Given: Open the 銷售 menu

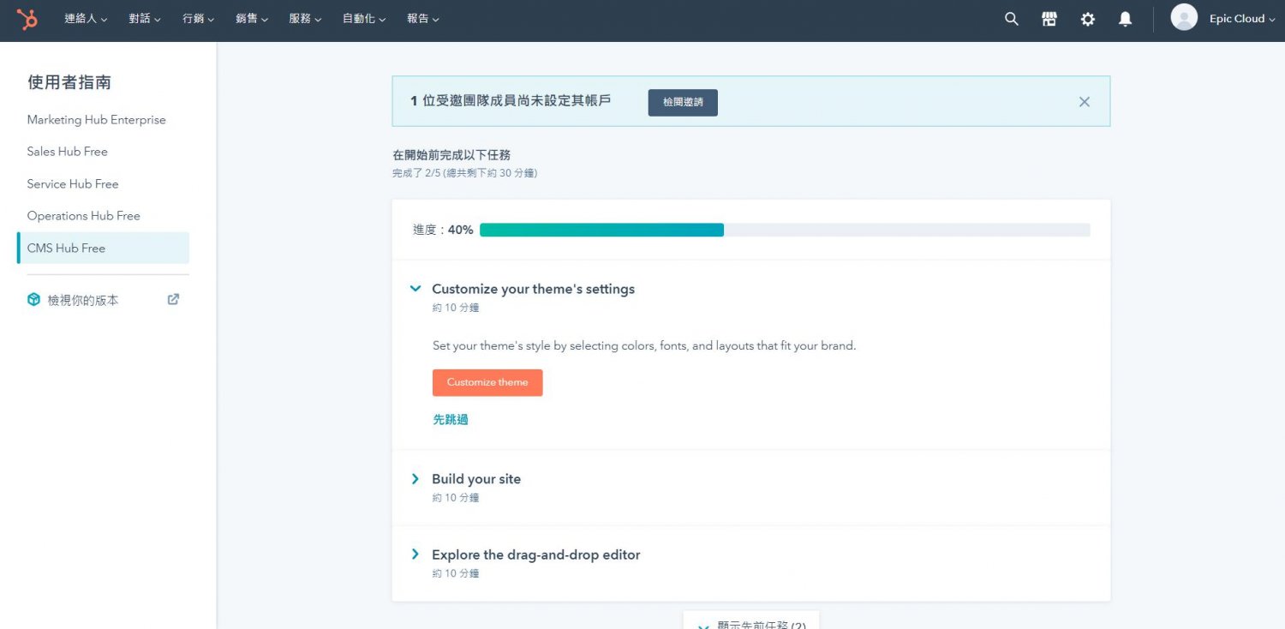Looking at the screenshot, I should [252, 19].
